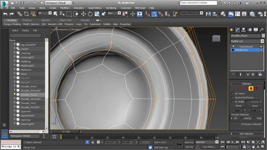Screen dimensions: 267x150
Task: Click the Align tool icon
Action: pos(215,14)
